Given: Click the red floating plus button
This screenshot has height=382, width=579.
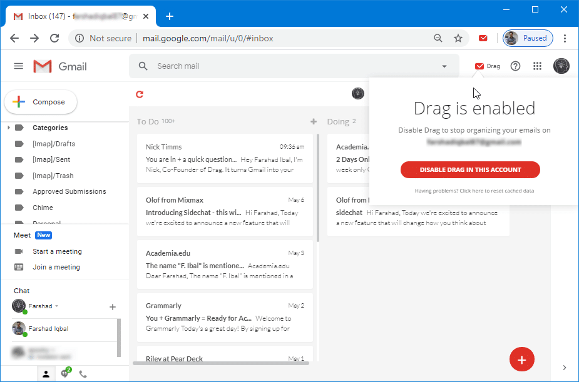Looking at the screenshot, I should click(x=521, y=359).
